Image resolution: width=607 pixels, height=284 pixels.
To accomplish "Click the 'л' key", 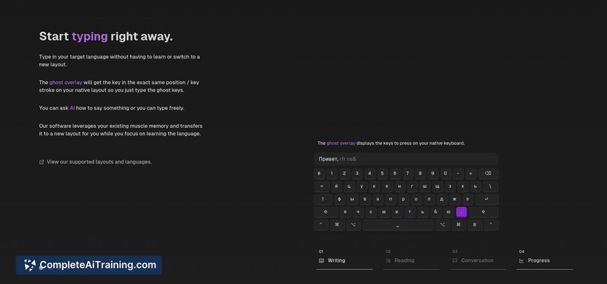I will pos(429,199).
